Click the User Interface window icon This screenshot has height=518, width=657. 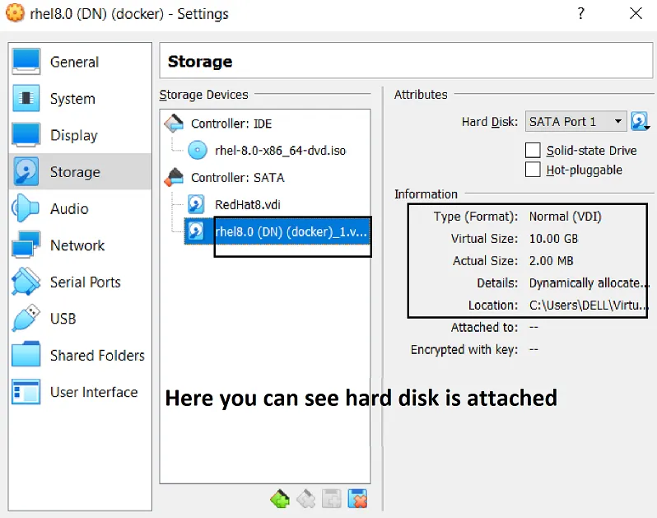[26, 391]
